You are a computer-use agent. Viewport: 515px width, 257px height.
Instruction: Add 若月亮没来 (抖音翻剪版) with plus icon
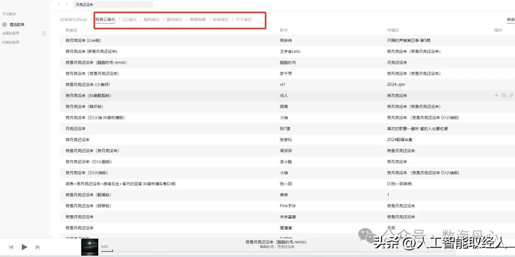click(496, 95)
